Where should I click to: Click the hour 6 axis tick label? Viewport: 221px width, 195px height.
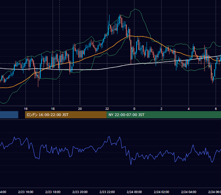(216, 109)
